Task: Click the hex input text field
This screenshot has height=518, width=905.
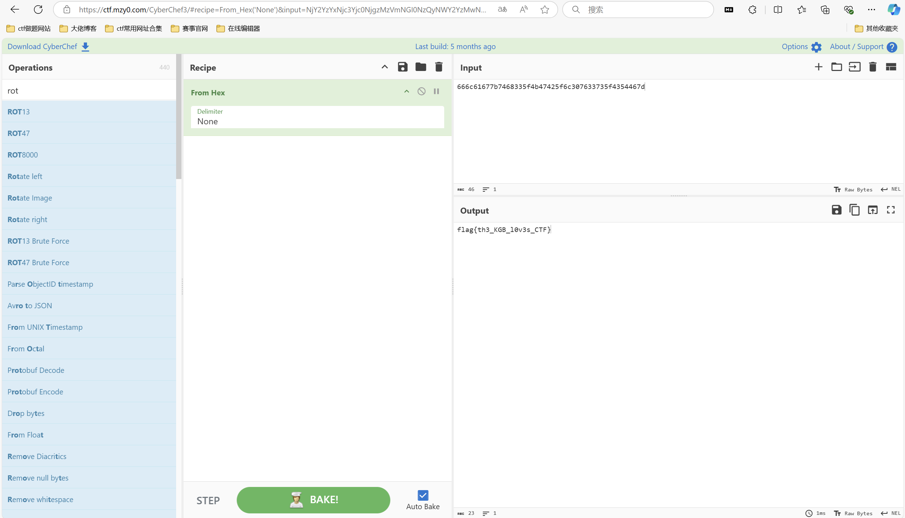Action: (678, 131)
